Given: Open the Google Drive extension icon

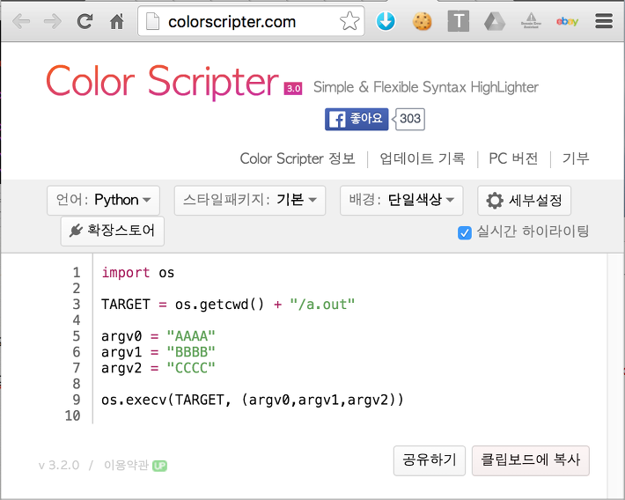Looking at the screenshot, I should click(x=495, y=21).
